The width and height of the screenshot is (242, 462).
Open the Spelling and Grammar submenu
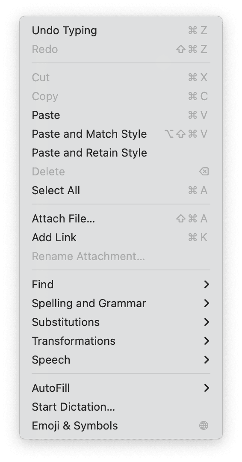(121, 303)
